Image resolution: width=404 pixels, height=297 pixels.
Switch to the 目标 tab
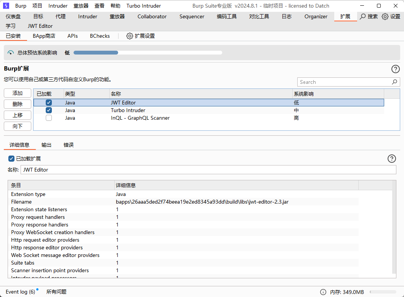(38, 16)
